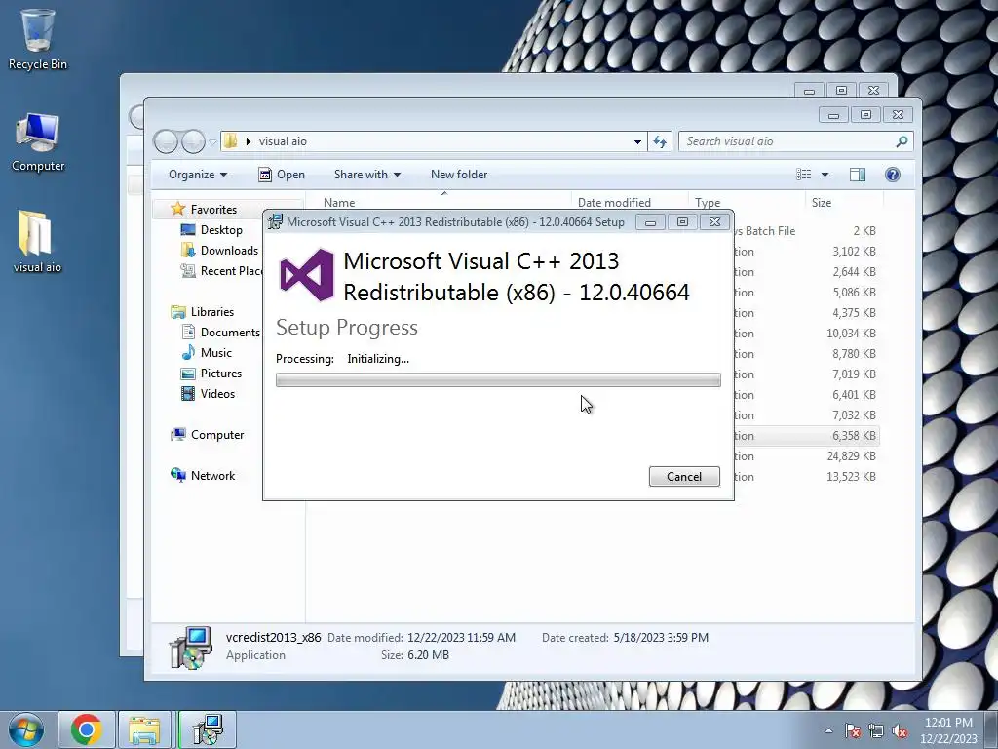Select Network in the navigation pane
Viewport: 998px width, 749px height.
point(212,476)
